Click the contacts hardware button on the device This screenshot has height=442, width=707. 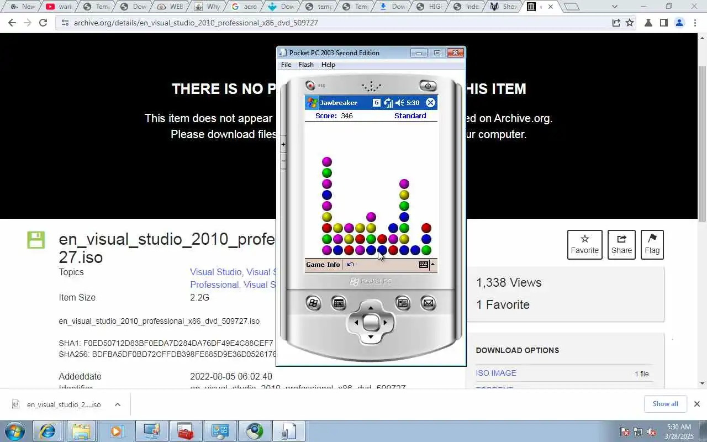pos(403,303)
